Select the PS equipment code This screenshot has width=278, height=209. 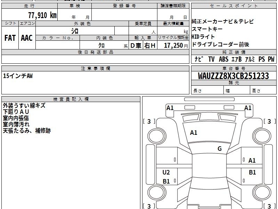click(262, 59)
